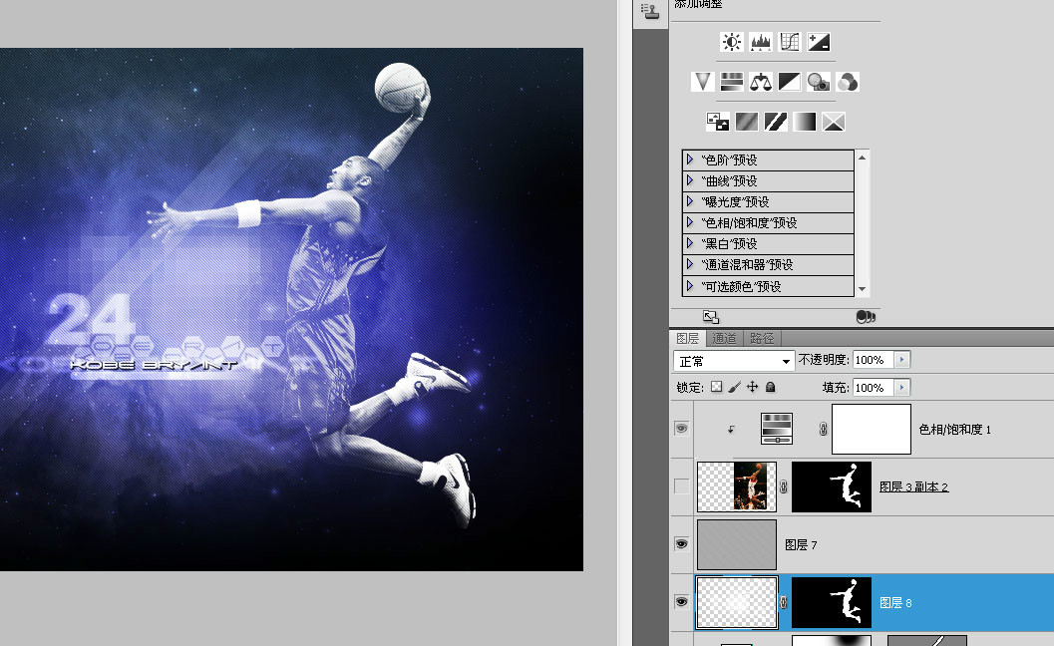Click the 图层 3 副本 2 layer name
1054x646 pixels.
(914, 486)
